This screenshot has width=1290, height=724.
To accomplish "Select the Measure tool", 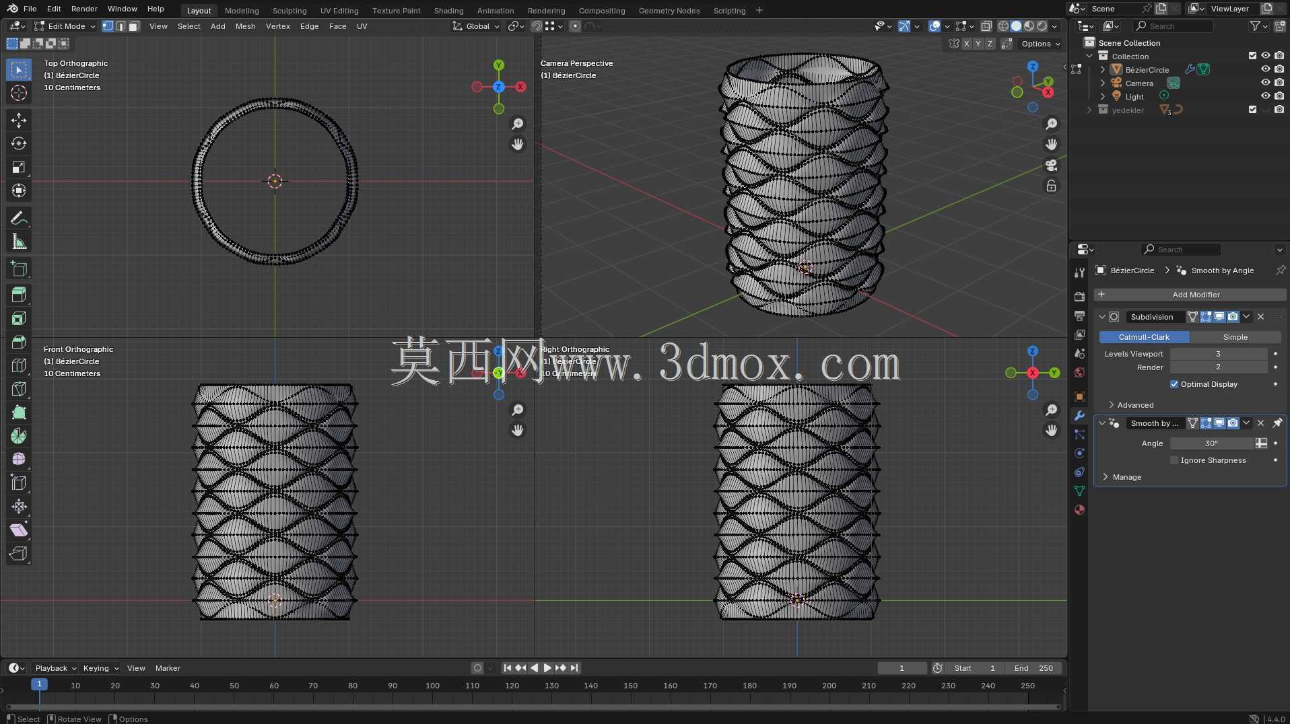I will tap(19, 242).
